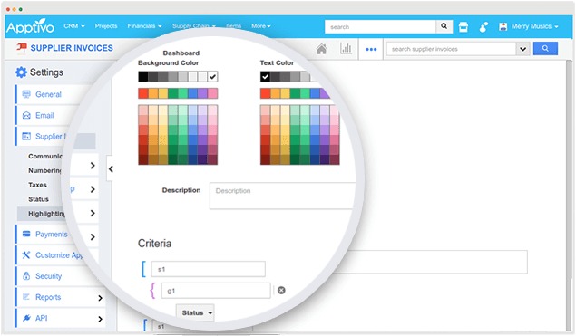Click the Apptivo logo

30,26
